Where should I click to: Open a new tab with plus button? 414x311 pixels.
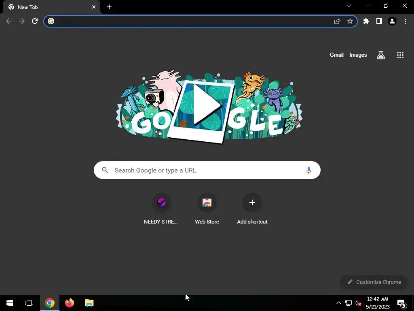click(109, 7)
